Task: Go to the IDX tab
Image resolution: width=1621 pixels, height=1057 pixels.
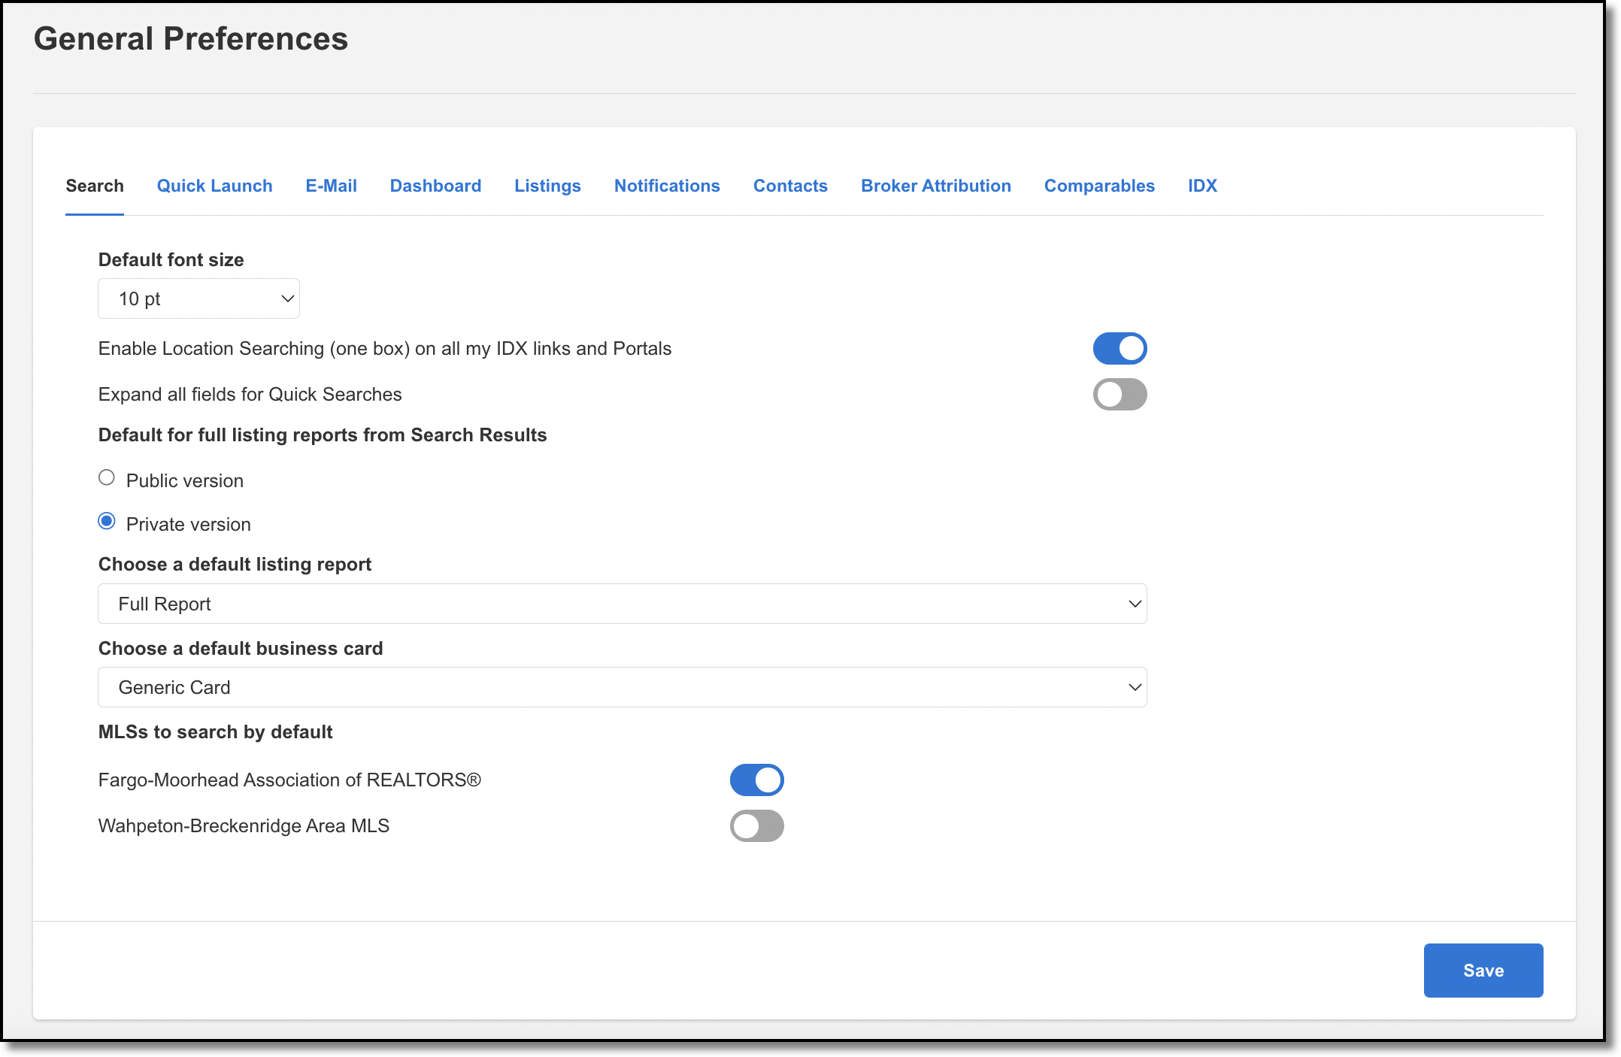Action: (1202, 186)
